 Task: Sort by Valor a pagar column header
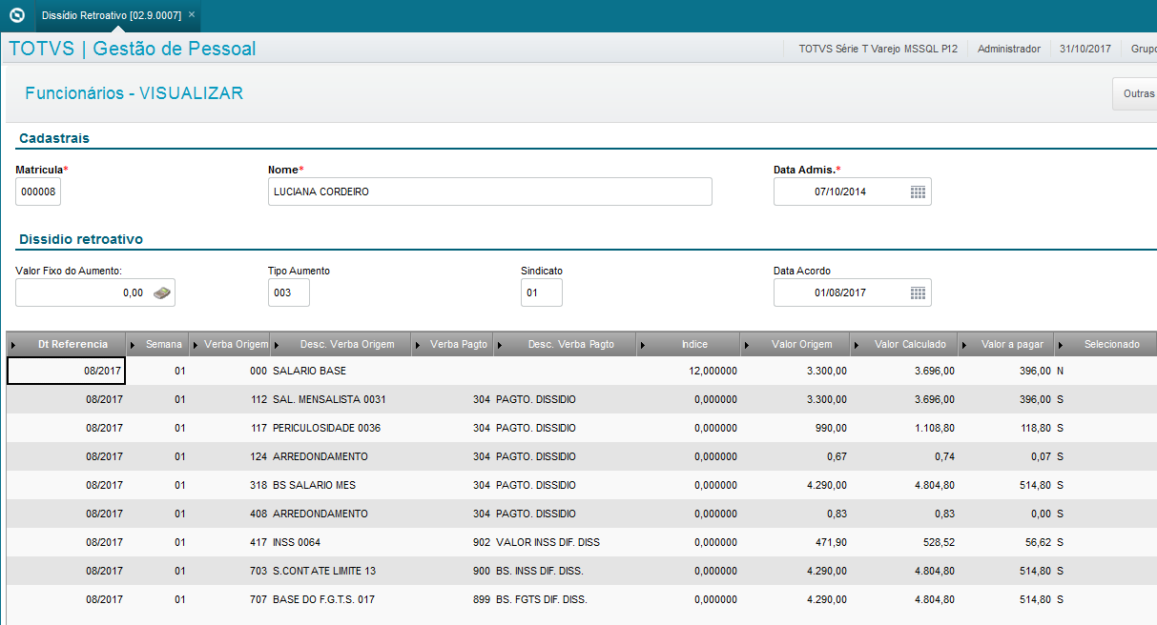[x=1006, y=344]
